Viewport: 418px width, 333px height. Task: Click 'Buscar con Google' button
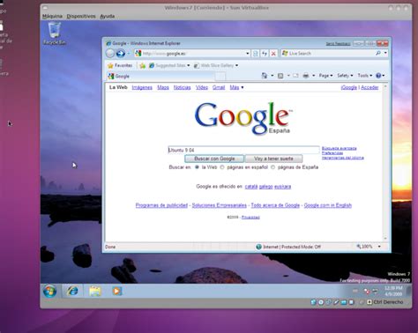[x=214, y=159]
